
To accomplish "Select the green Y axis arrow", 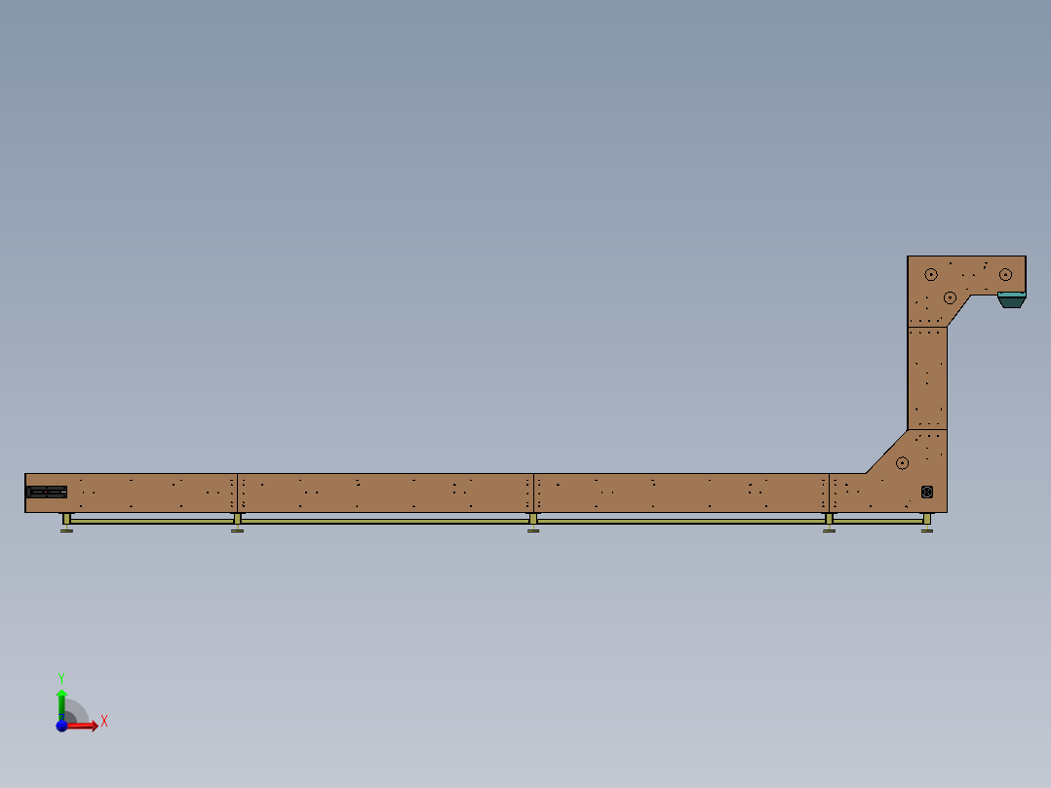I will 61,705.
